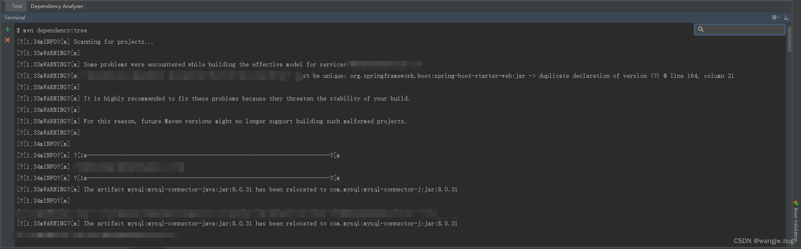Switch to the Text tab
The width and height of the screenshot is (801, 249).
coord(16,6)
